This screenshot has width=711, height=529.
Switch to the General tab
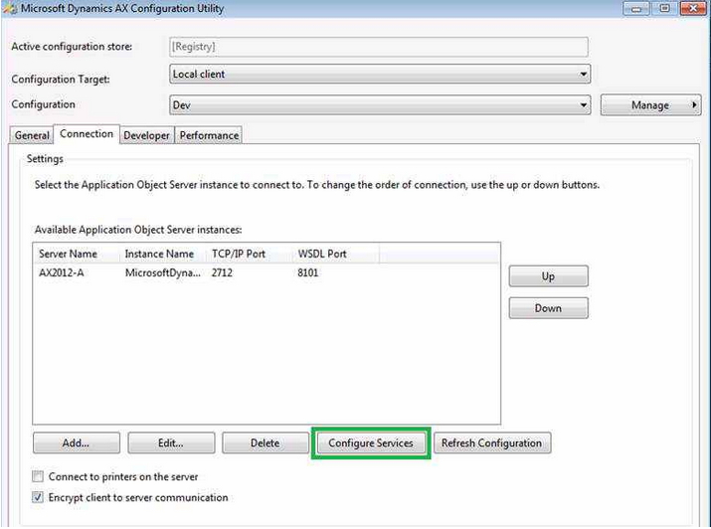(x=32, y=135)
